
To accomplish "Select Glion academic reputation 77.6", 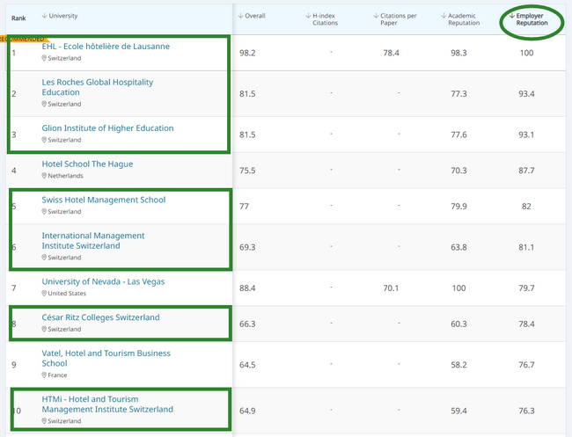I will pos(458,135).
